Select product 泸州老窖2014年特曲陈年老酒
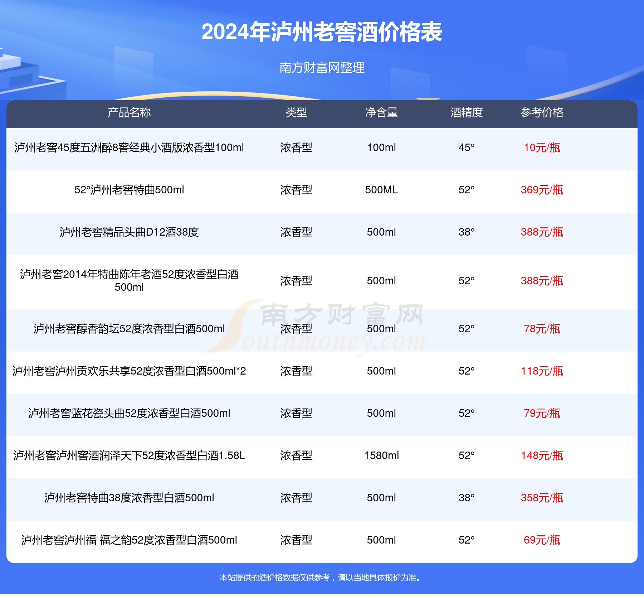Viewport: 644px width, 598px height. [x=129, y=281]
